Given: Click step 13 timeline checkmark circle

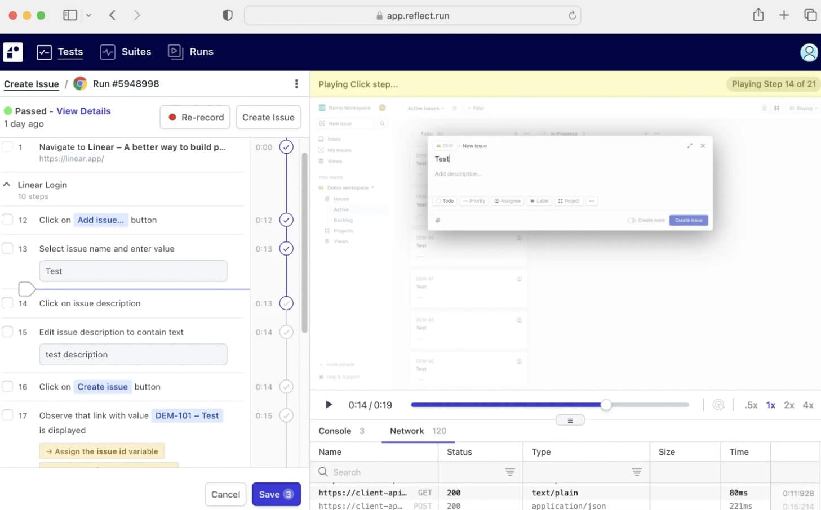Looking at the screenshot, I should tap(286, 249).
